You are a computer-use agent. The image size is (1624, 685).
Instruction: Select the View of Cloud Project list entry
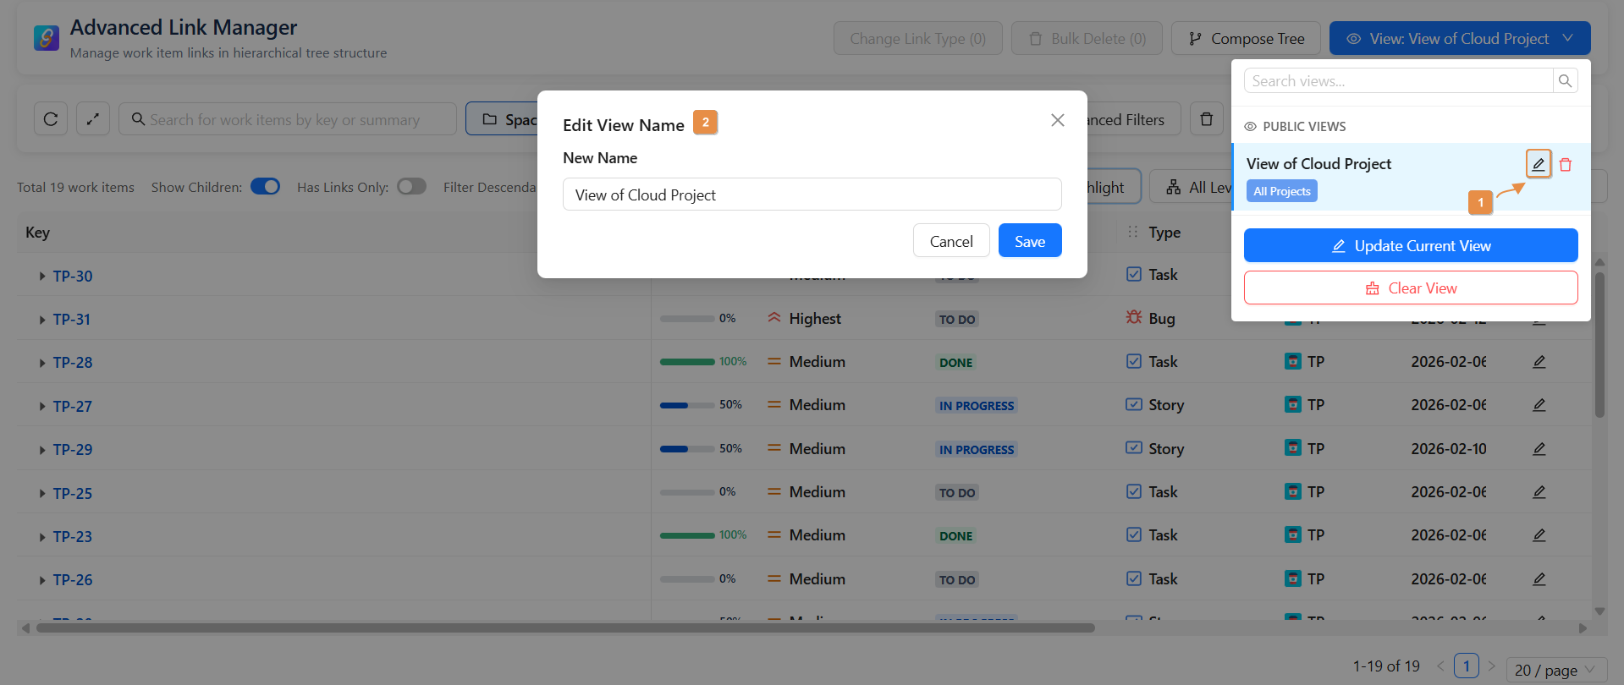[1411, 177]
